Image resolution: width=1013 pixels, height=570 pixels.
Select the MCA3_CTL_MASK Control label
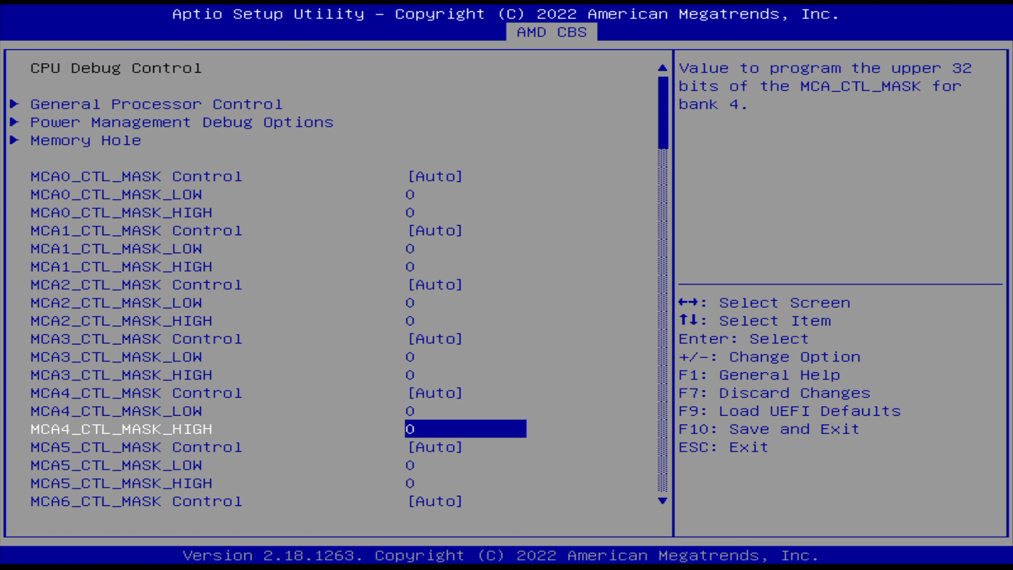click(136, 339)
